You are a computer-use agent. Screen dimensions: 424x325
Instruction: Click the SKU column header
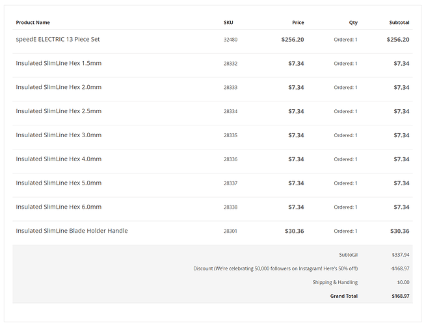click(228, 23)
